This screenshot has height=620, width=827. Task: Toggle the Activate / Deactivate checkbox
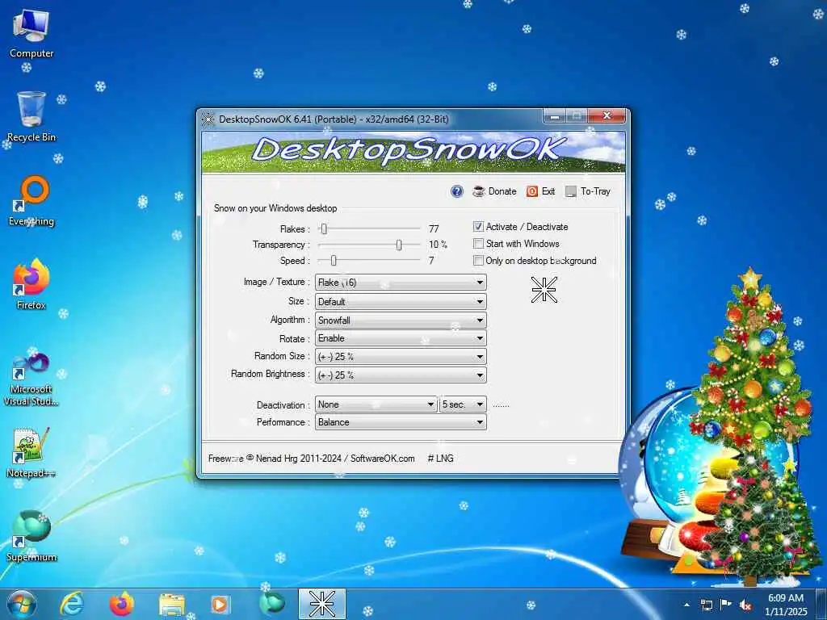click(x=478, y=227)
